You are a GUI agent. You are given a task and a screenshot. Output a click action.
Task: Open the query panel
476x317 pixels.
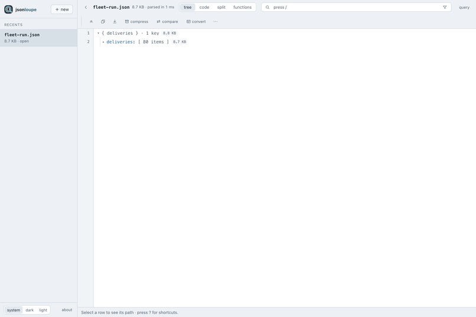464,7
